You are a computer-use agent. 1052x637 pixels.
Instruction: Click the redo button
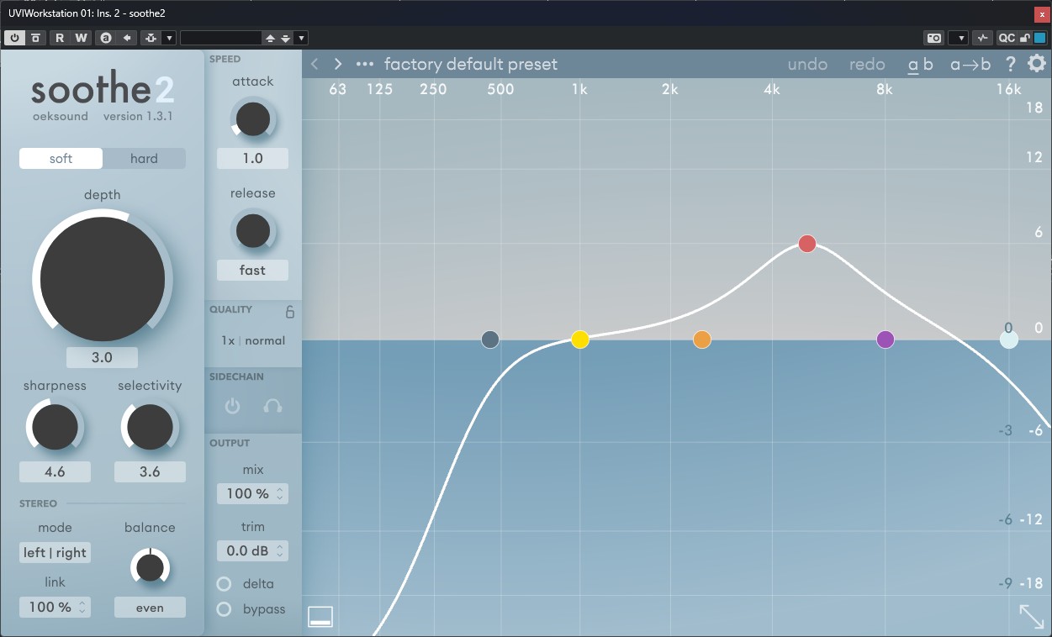(867, 64)
